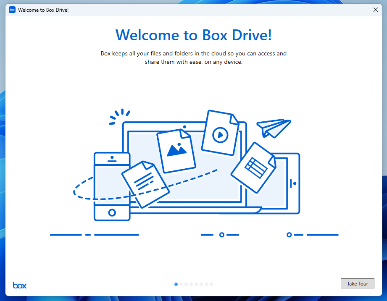Click the Box app icon in title bar
Image resolution: width=387 pixels, height=301 pixels.
[x=12, y=10]
